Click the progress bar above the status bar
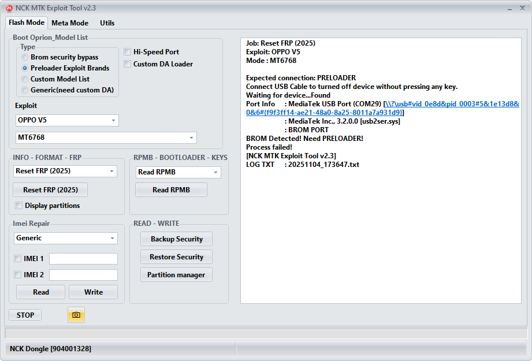This screenshot has height=361, width=532. [x=266, y=333]
